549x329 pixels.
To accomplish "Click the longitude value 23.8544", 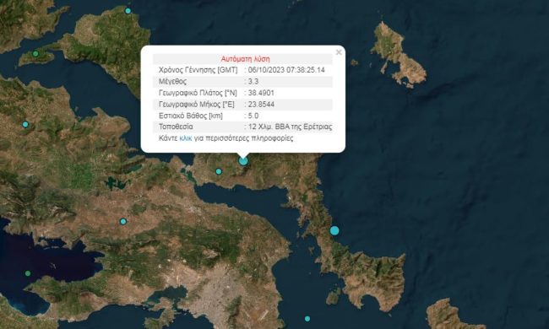I will (261, 105).
